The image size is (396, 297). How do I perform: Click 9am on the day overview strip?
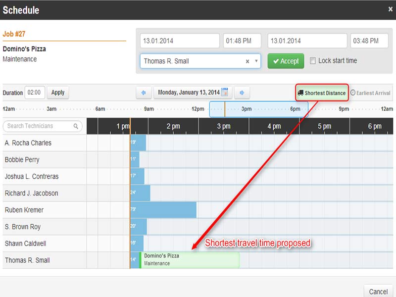pos(149,109)
